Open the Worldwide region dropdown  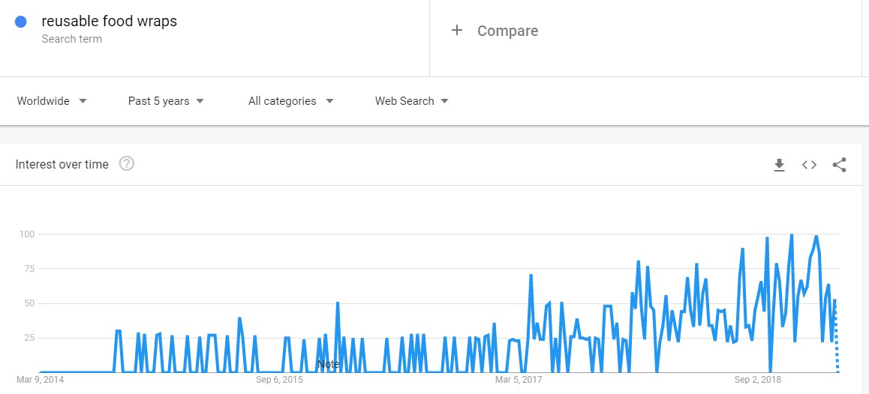[x=52, y=101]
